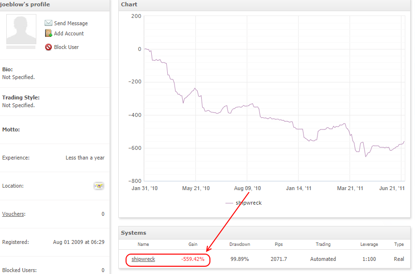Click joeblow's profile avatar picture
The height and width of the screenshot is (274, 415).
(x=21, y=30)
